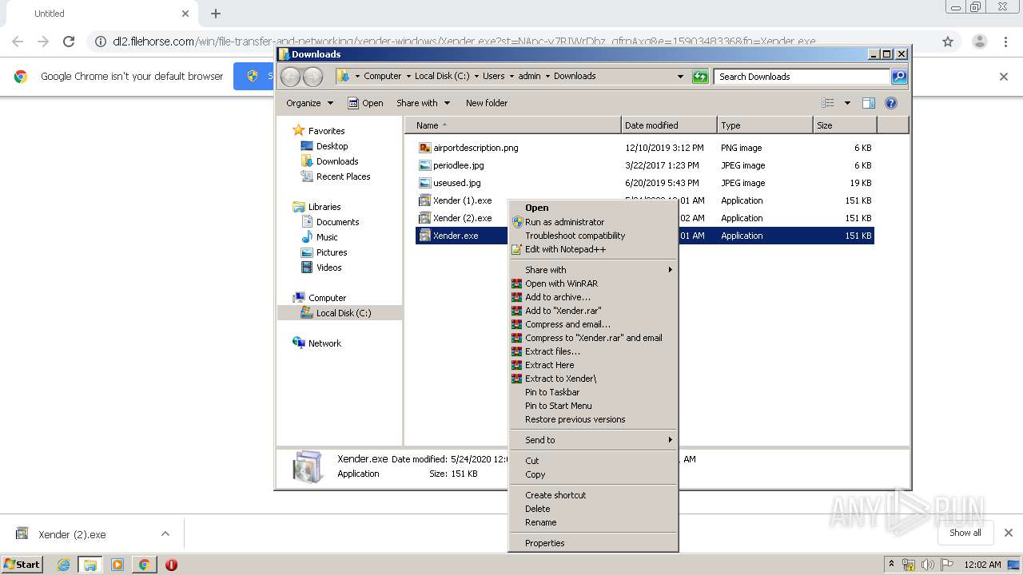Choose Edit with Notepad++
The image size is (1023, 575).
593,249
